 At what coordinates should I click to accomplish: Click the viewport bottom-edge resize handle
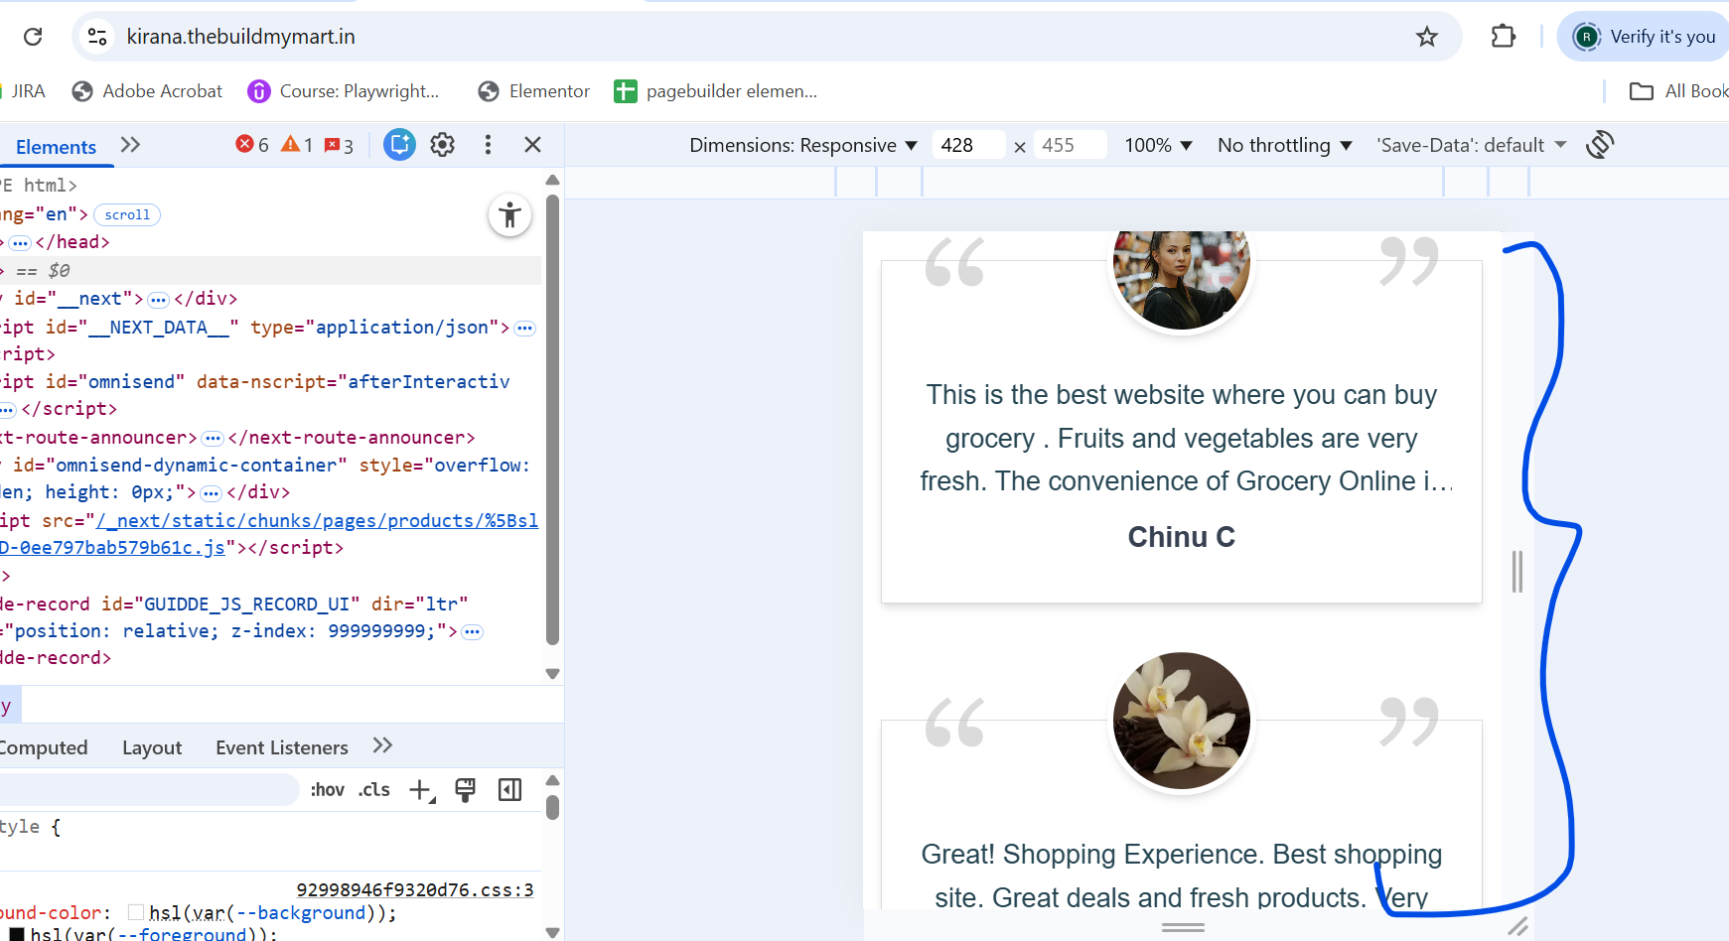coord(1183,927)
